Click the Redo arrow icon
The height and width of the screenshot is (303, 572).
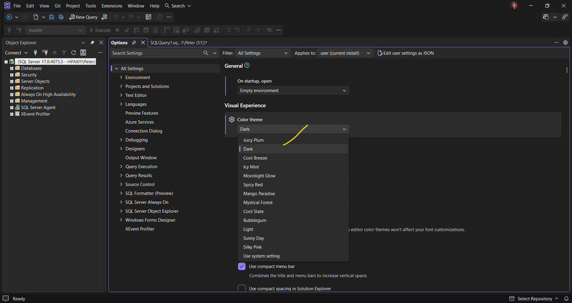click(131, 17)
